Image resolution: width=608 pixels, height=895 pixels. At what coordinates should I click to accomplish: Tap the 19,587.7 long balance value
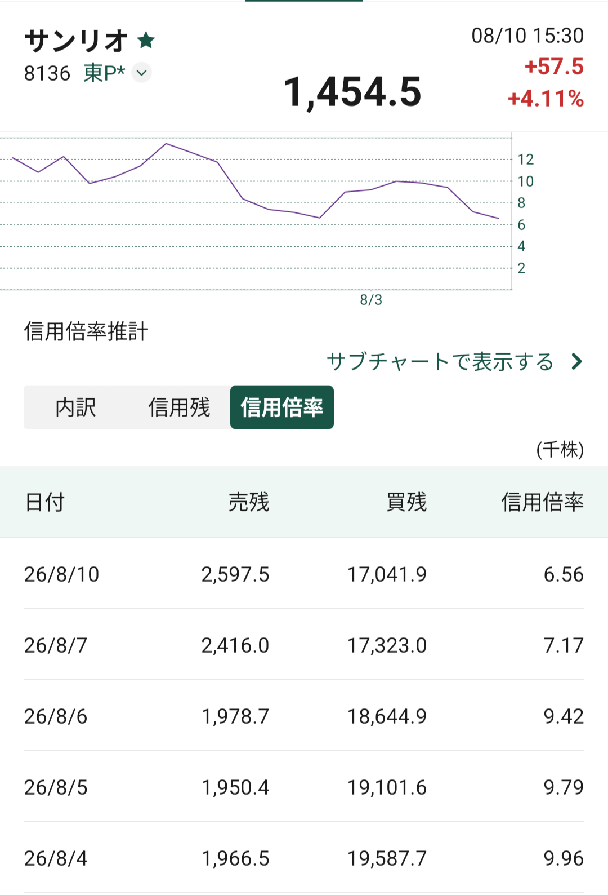(x=387, y=858)
